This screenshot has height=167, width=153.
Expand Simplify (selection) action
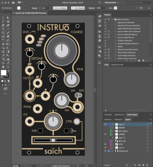click(115, 41)
